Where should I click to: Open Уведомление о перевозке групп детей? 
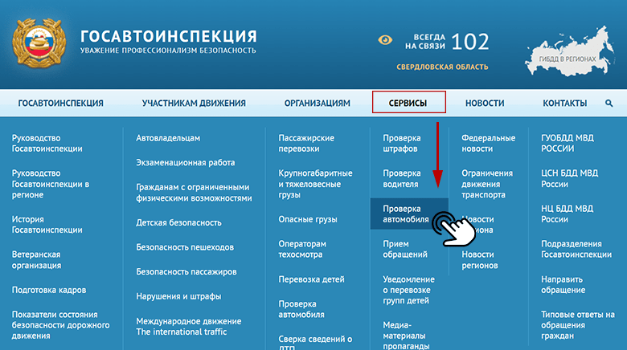pos(408,290)
